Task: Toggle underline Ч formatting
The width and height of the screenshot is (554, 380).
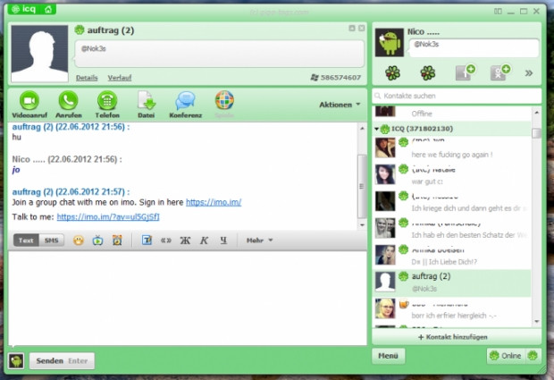Action: click(223, 241)
